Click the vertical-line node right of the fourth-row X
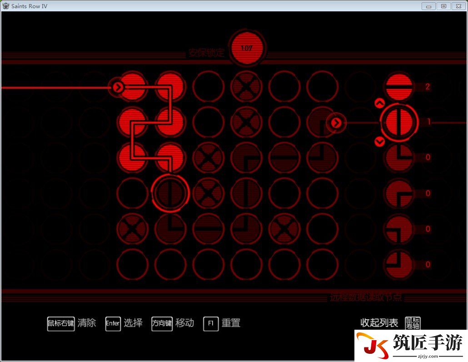The height and width of the screenshot is (362, 468). 247,194
